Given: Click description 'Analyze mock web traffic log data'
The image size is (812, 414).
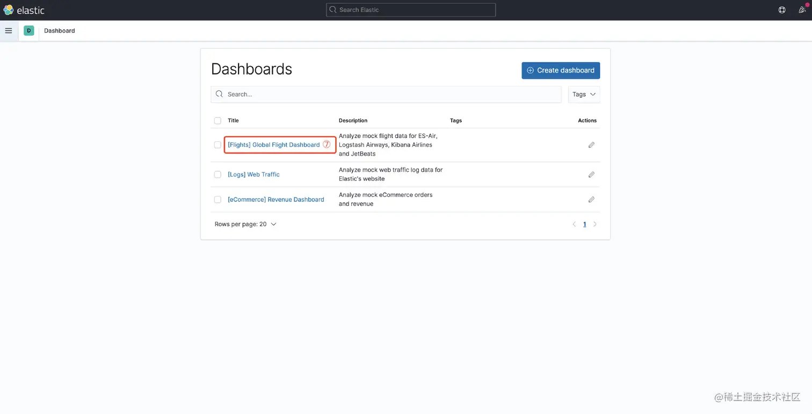Looking at the screenshot, I should (390, 174).
